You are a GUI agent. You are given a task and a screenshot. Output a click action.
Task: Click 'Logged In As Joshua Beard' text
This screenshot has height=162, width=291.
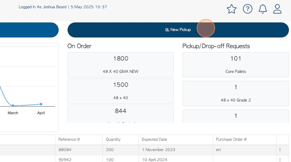[43, 7]
